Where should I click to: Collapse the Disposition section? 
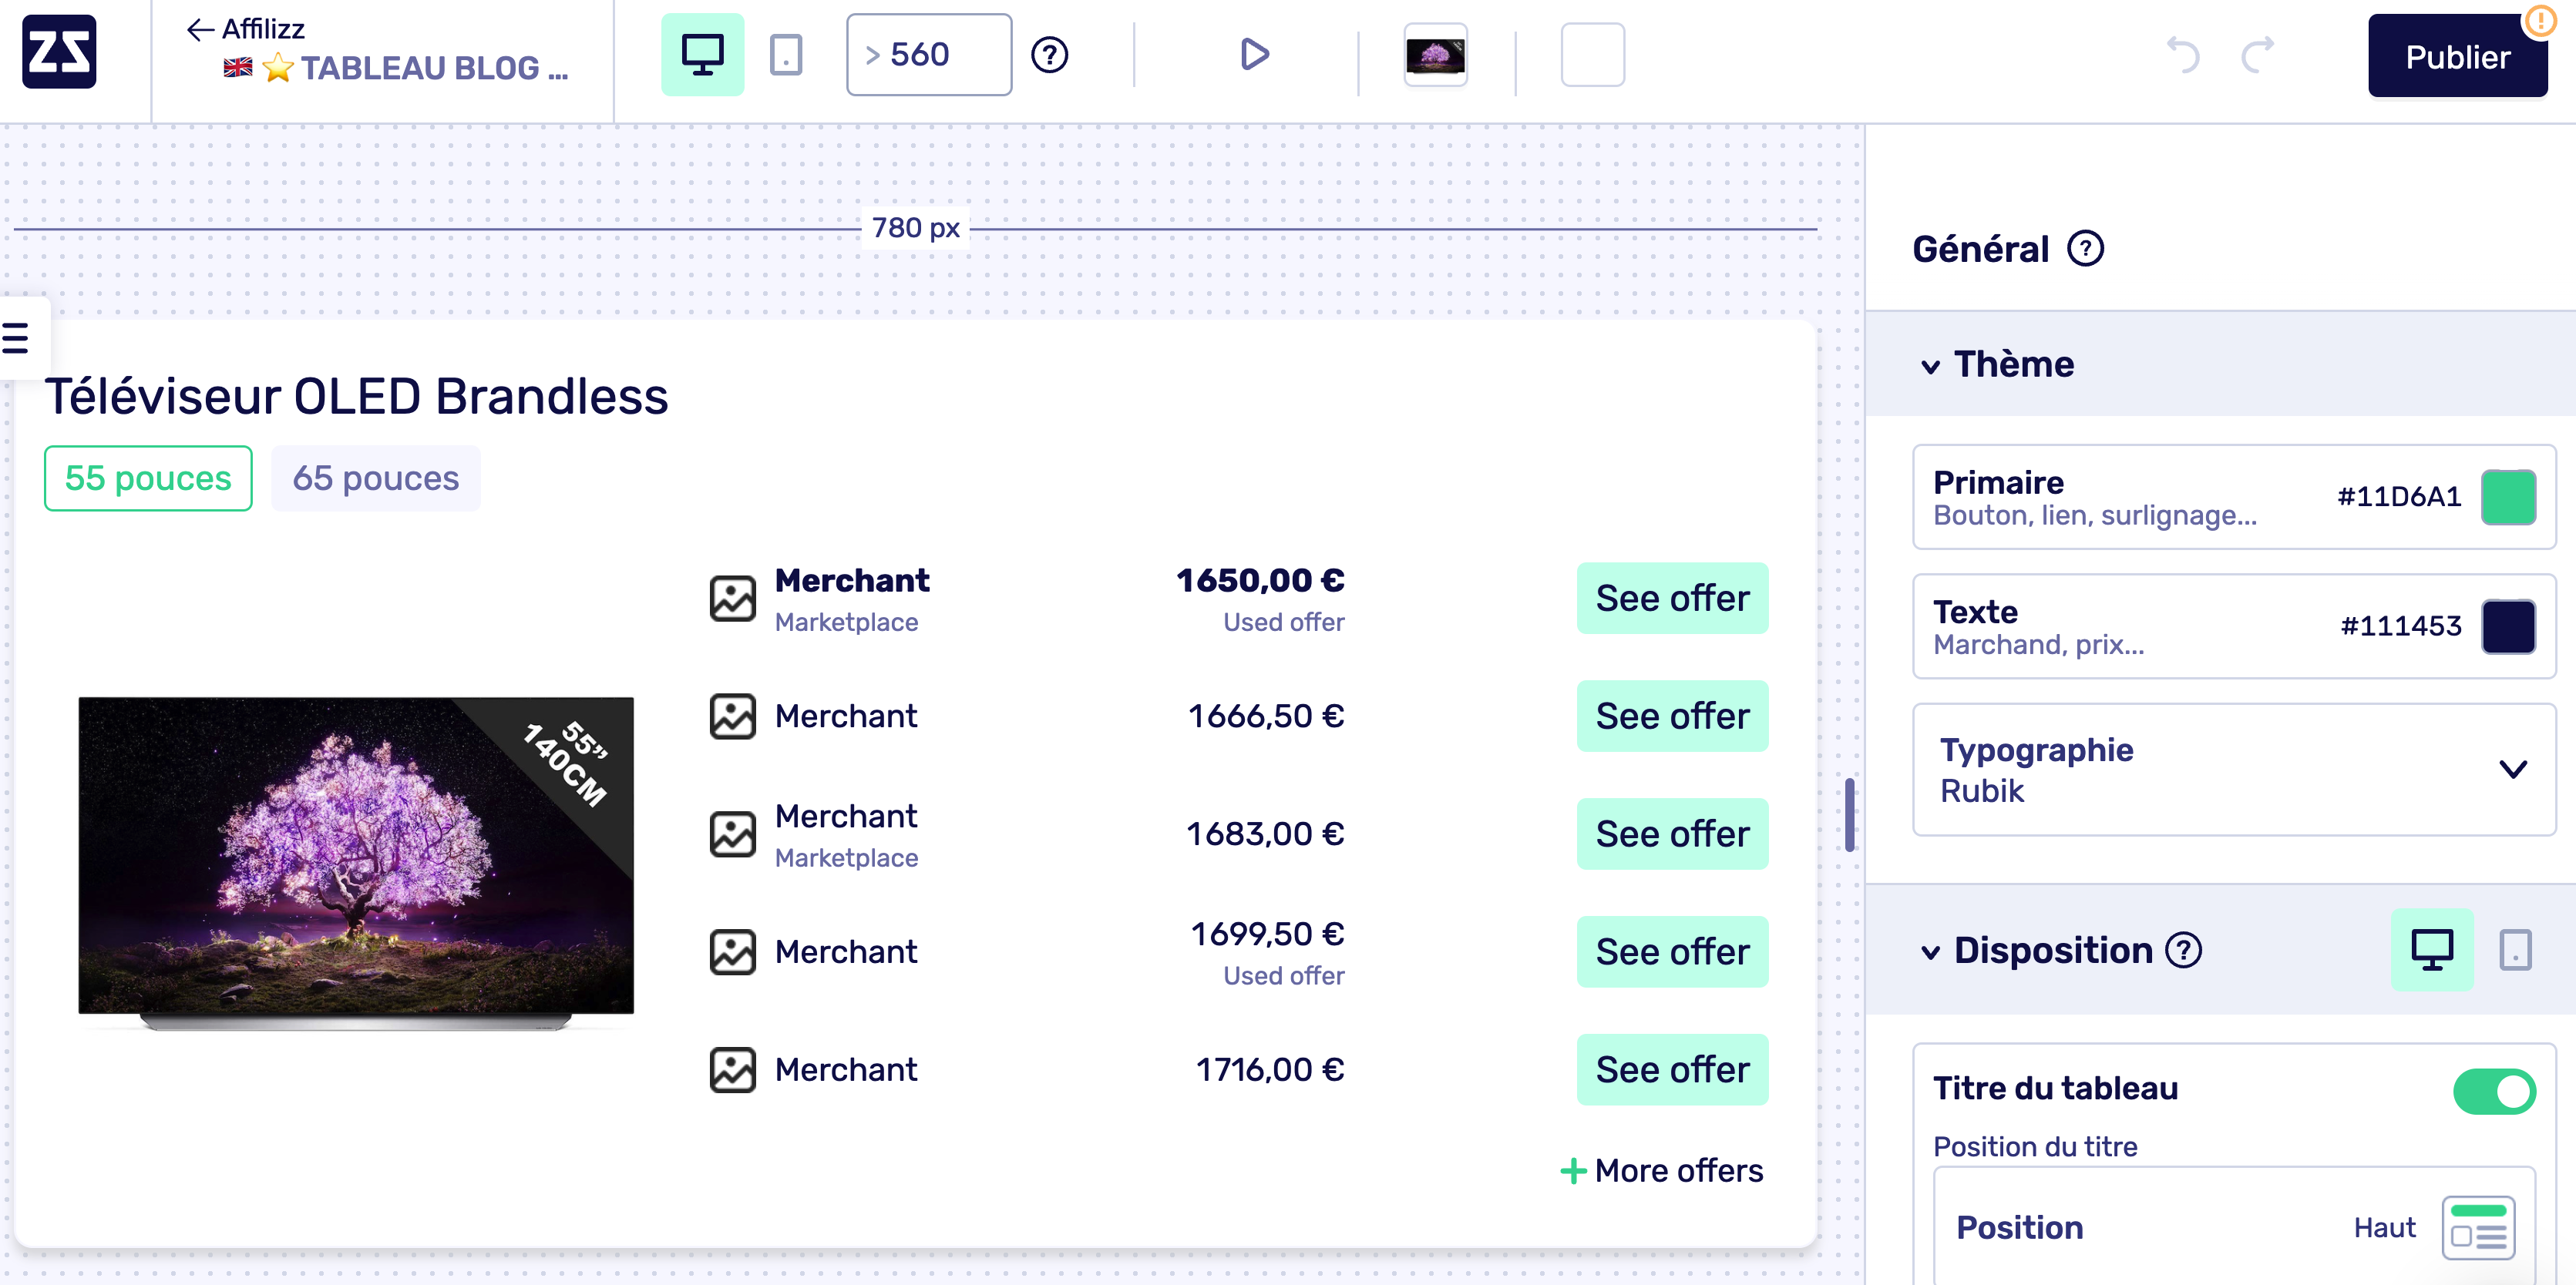1932,950
